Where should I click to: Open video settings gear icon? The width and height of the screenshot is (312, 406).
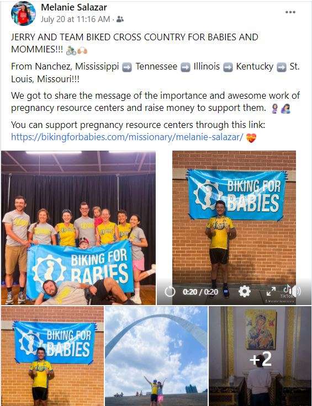pos(245,292)
